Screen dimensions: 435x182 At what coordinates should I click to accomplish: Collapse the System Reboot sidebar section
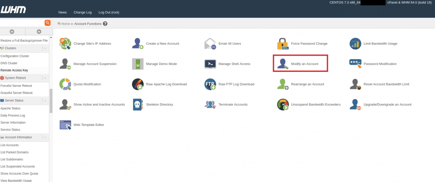tap(45, 78)
